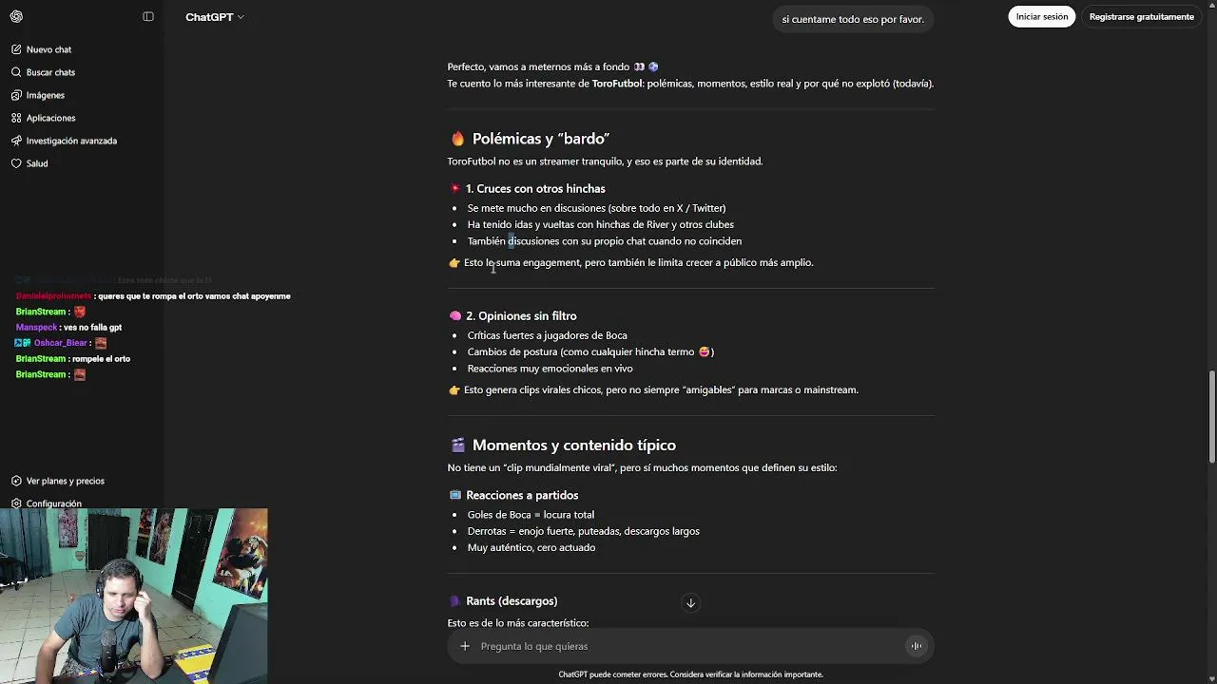
Task: Click the voice mode icon in message box
Action: [x=917, y=646]
